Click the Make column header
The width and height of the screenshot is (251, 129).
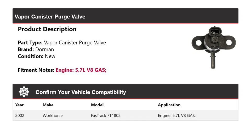pos(48,105)
